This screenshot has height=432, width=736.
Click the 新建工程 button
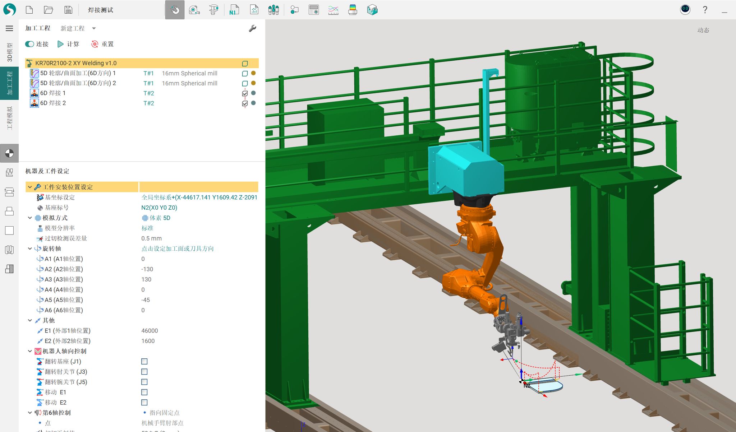(x=73, y=28)
